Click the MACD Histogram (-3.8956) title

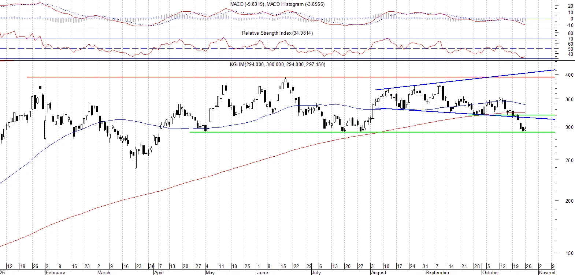coord(296,4)
